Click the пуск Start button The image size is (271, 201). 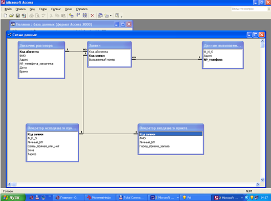click(x=13, y=197)
